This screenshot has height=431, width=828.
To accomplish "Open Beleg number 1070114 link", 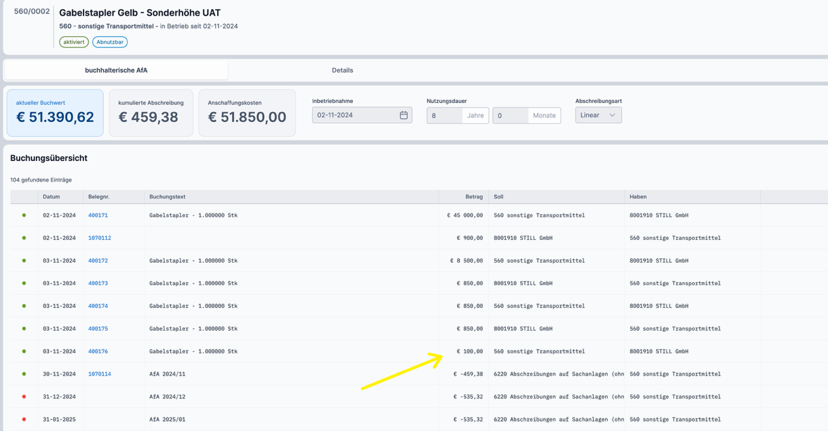I will [x=99, y=374].
